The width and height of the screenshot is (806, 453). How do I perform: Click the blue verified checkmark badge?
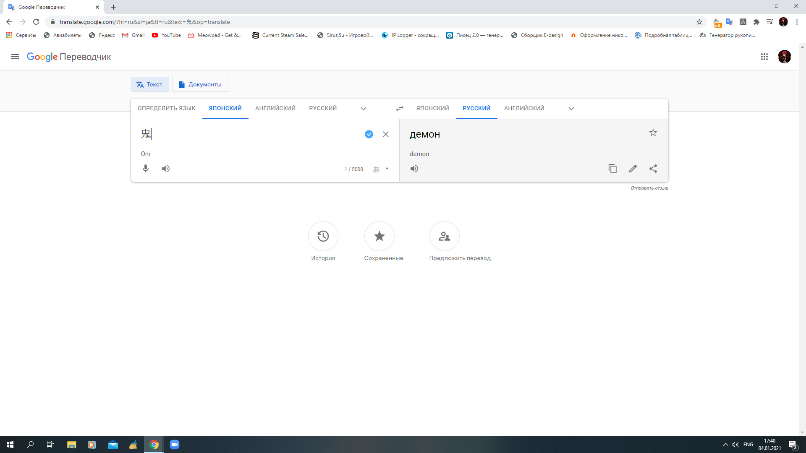tap(369, 134)
